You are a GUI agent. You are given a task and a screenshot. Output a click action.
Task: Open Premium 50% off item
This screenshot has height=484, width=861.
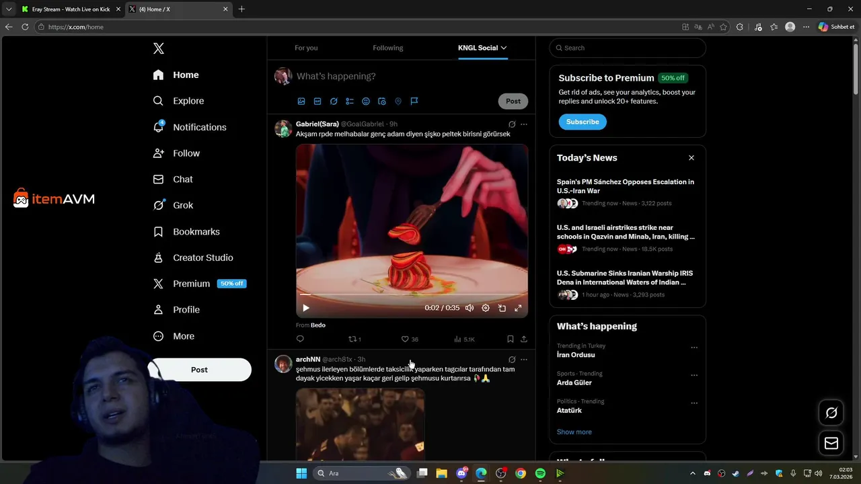tap(200, 284)
